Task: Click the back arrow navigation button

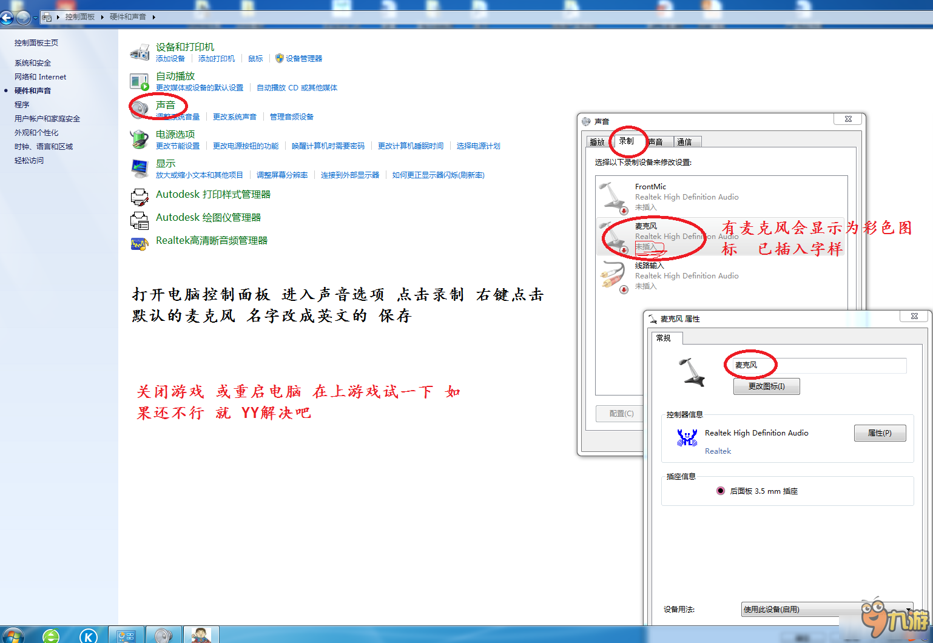Action: pos(7,18)
